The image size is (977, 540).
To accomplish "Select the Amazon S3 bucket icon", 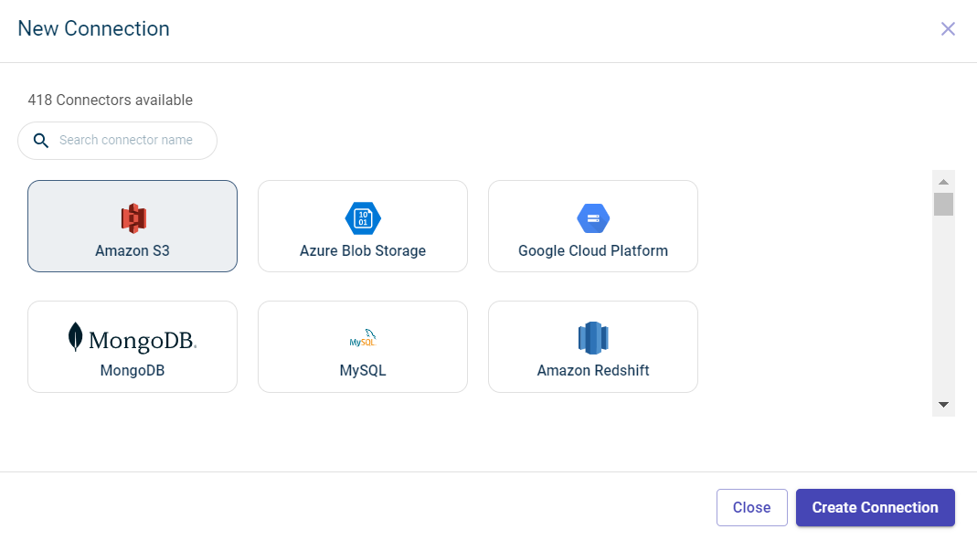I will click(x=133, y=217).
